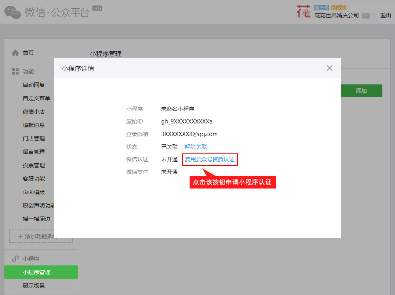
Task: Click the account avatar flower icon
Action: point(303,12)
